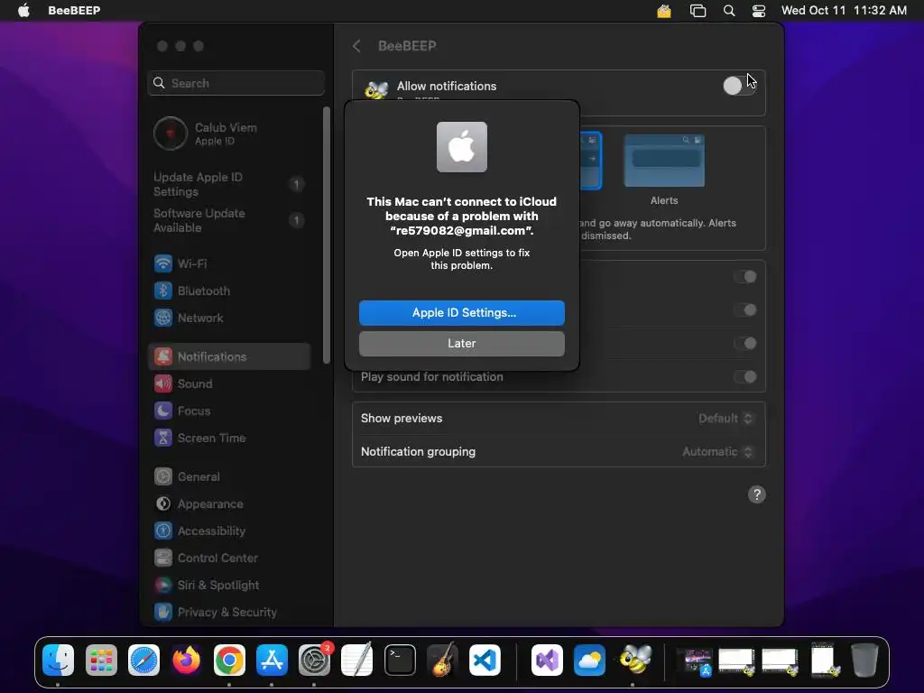
Task: Open Calub Viem Apple ID account
Action: click(x=230, y=134)
